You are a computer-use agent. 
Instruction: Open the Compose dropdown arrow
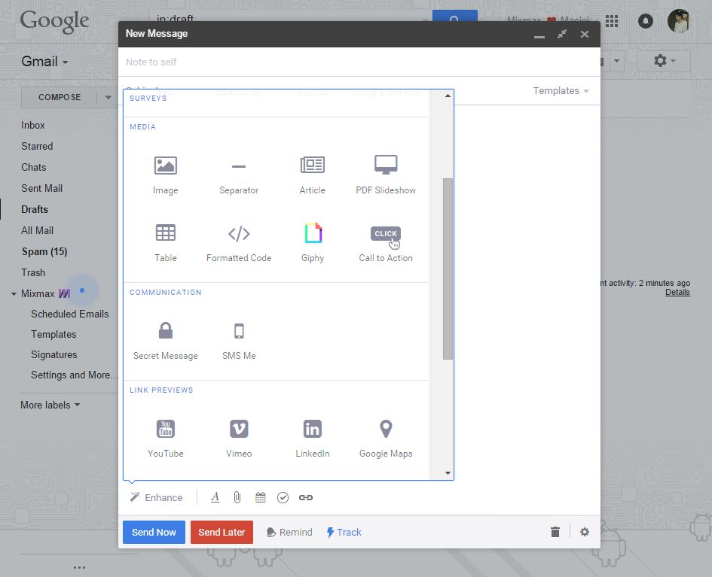tap(108, 97)
